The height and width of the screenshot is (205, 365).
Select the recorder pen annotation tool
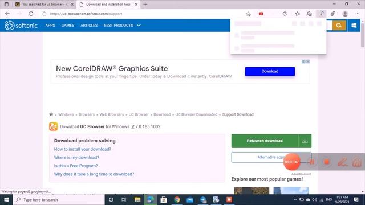click(x=342, y=162)
